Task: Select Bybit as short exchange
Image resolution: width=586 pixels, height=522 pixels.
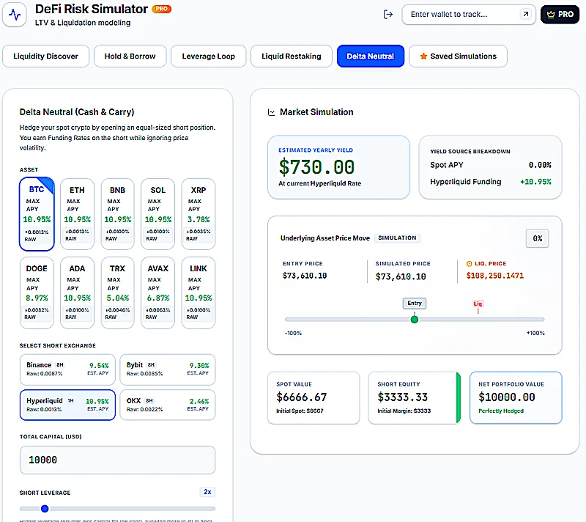Action: click(x=168, y=370)
